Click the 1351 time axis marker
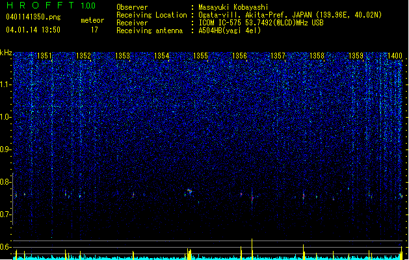The image size is (409, 260). click(x=44, y=55)
